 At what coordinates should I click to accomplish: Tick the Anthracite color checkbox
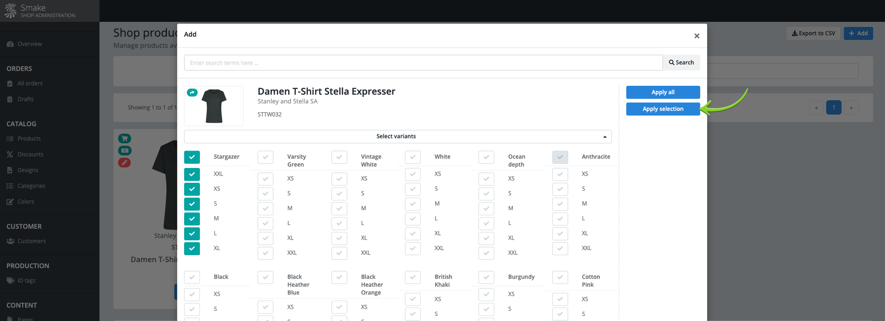560,157
